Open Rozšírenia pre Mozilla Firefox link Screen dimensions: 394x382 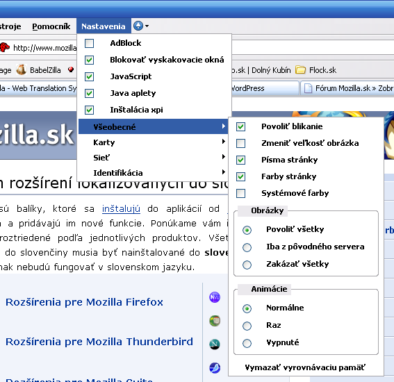85,302
